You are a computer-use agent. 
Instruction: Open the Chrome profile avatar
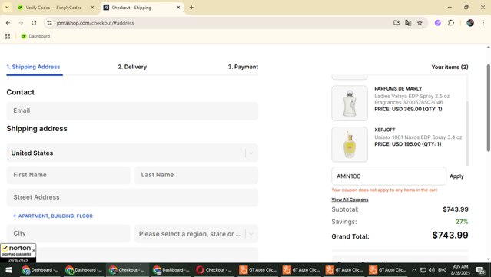click(470, 23)
